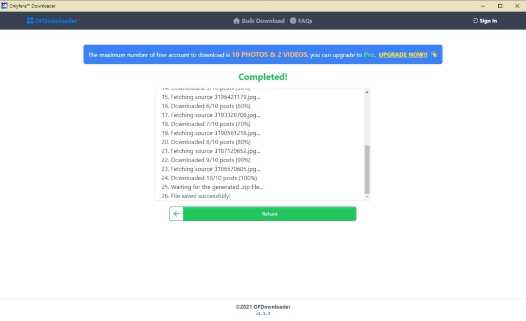Image resolution: width=526 pixels, height=321 pixels.
Task: Click the home icon beside Bulk Download
Action: tap(236, 21)
